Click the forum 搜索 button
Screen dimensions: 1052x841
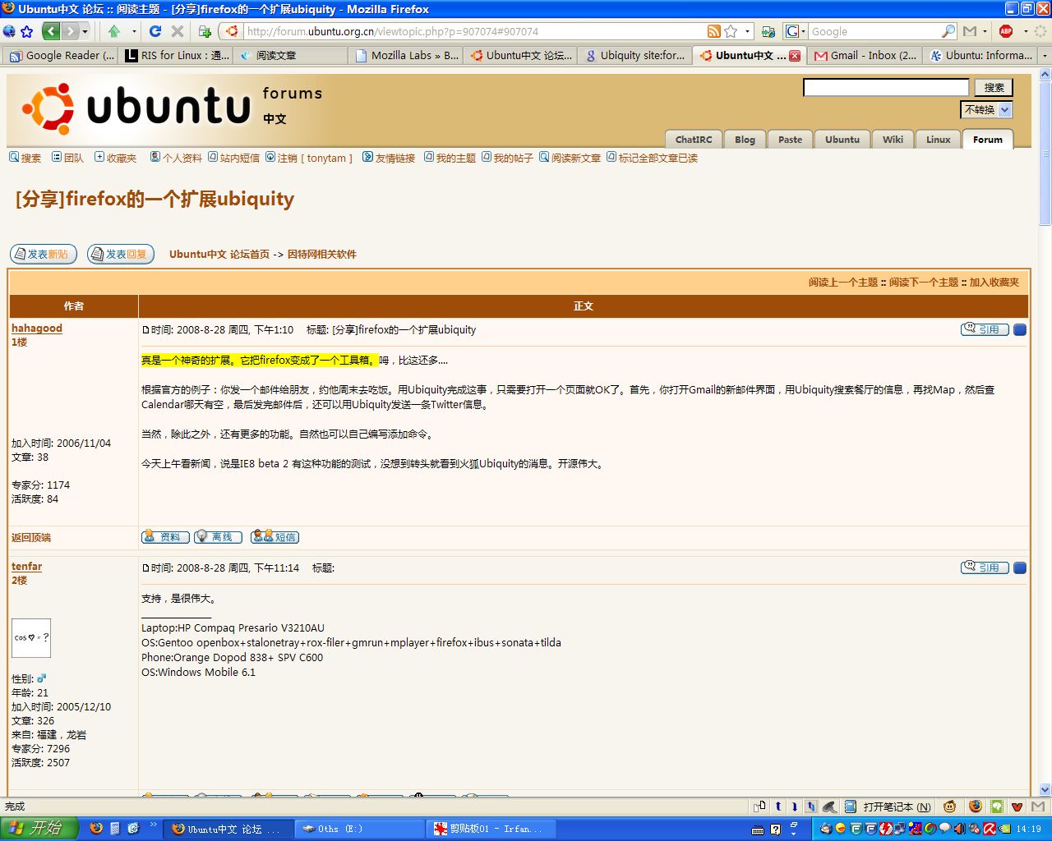(x=994, y=87)
